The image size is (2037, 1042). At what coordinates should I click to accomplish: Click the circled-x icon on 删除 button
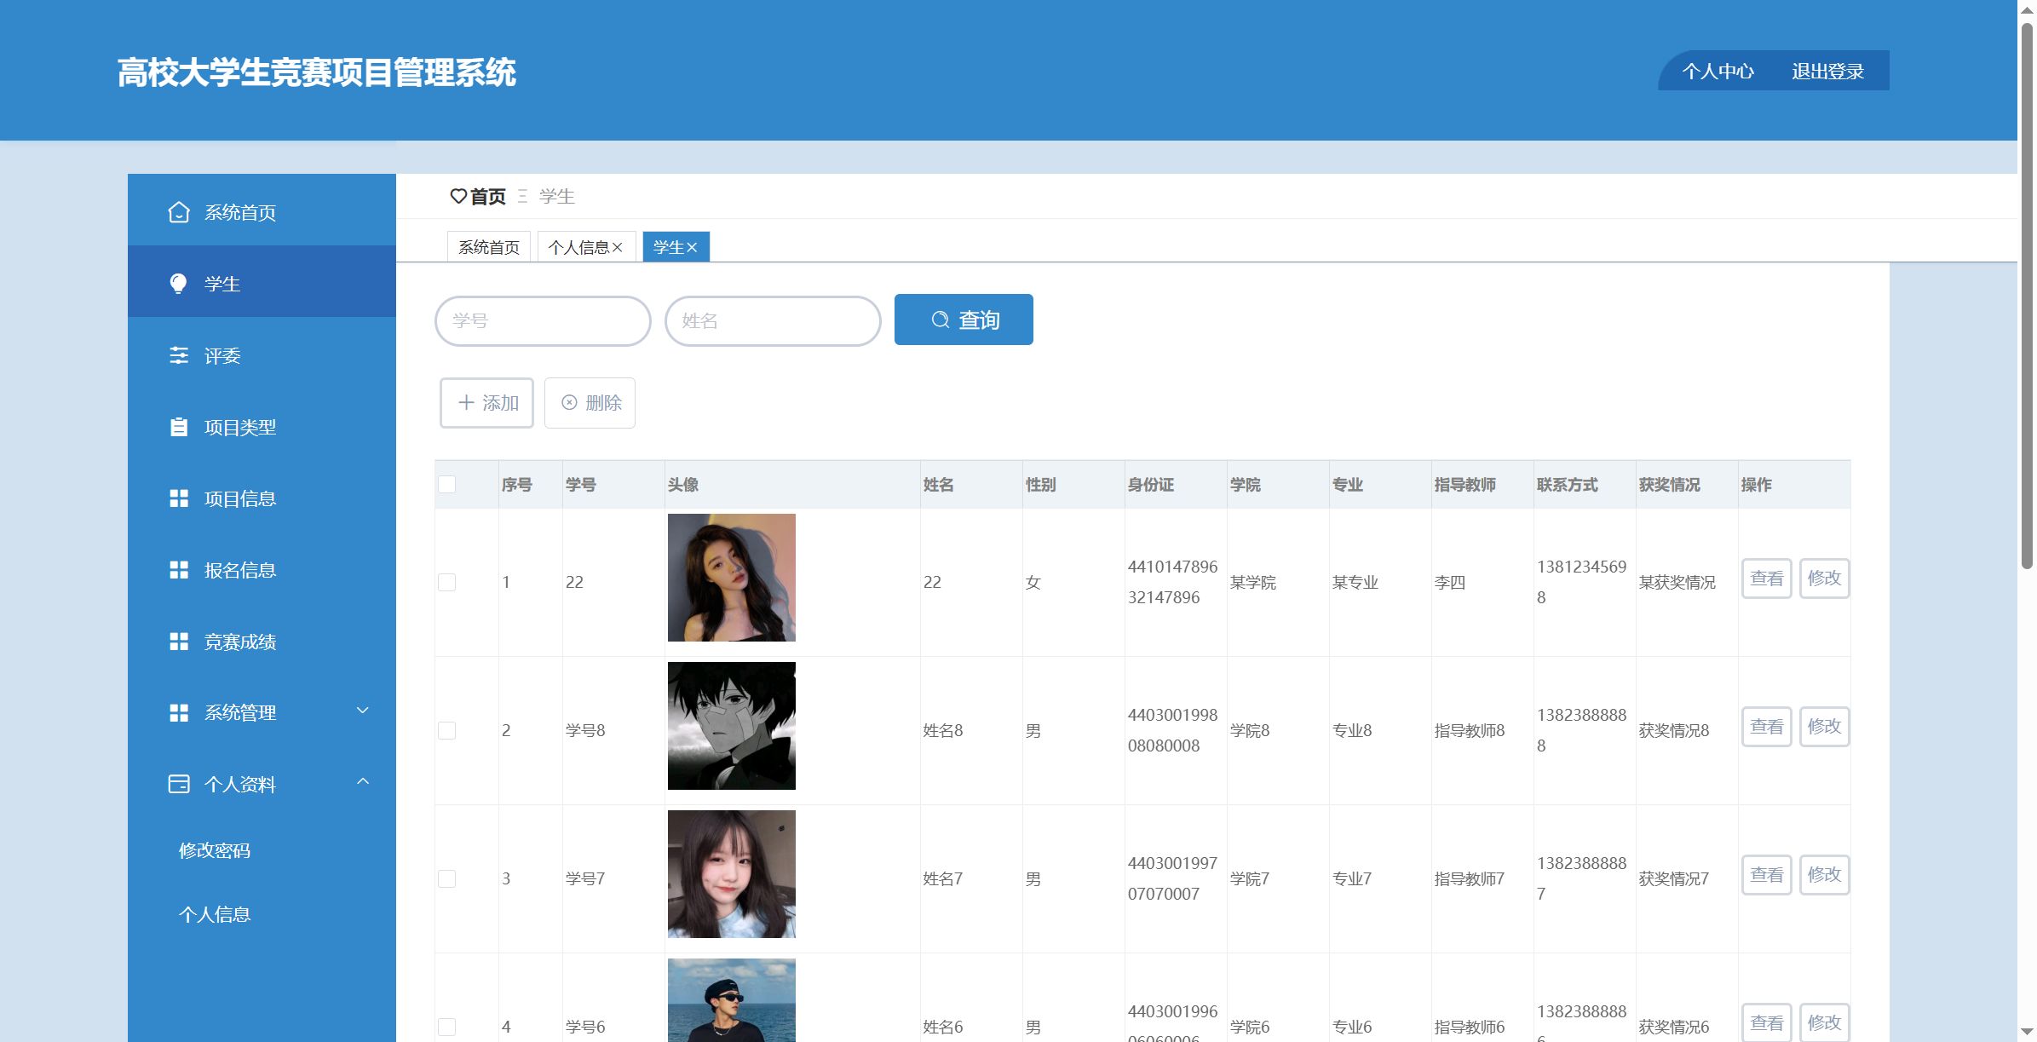[569, 402]
